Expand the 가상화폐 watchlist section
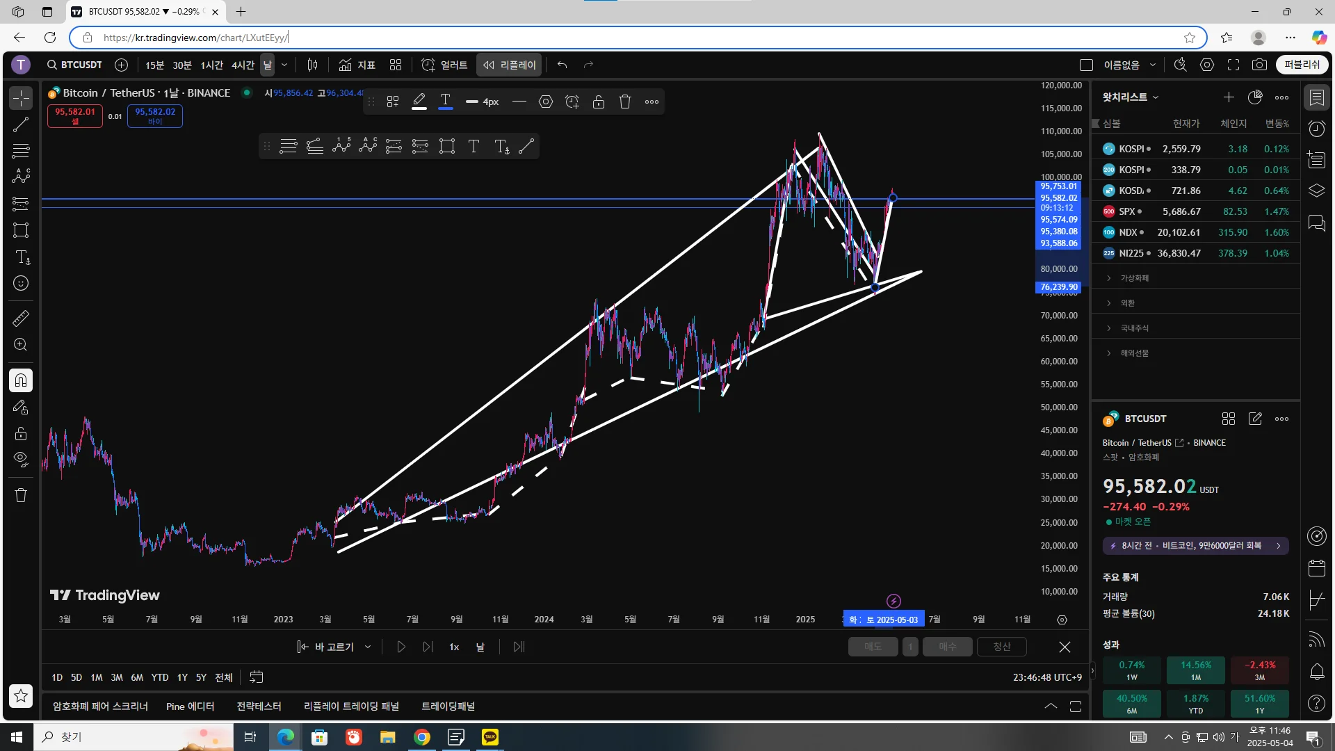The image size is (1335, 751). coord(1134,278)
